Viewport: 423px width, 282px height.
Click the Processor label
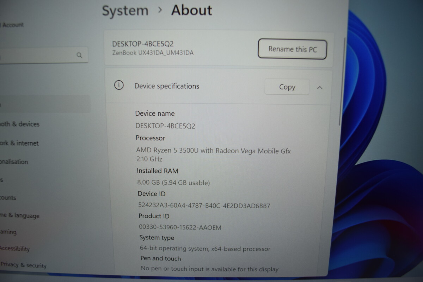coord(151,138)
